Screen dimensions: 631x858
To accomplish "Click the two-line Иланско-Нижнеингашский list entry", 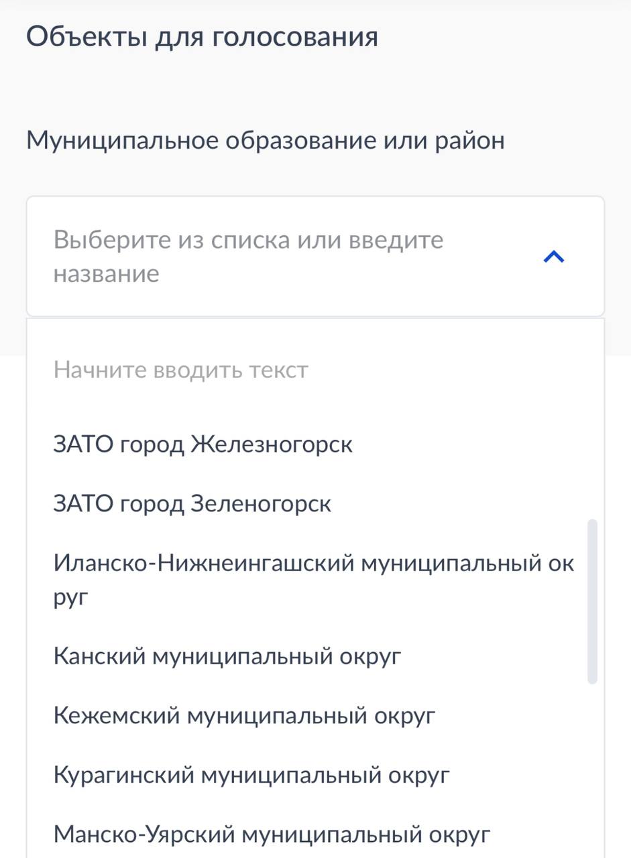I will tap(314, 579).
